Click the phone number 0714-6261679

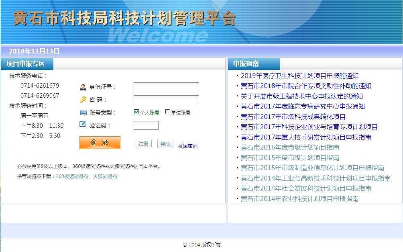[x=40, y=86]
